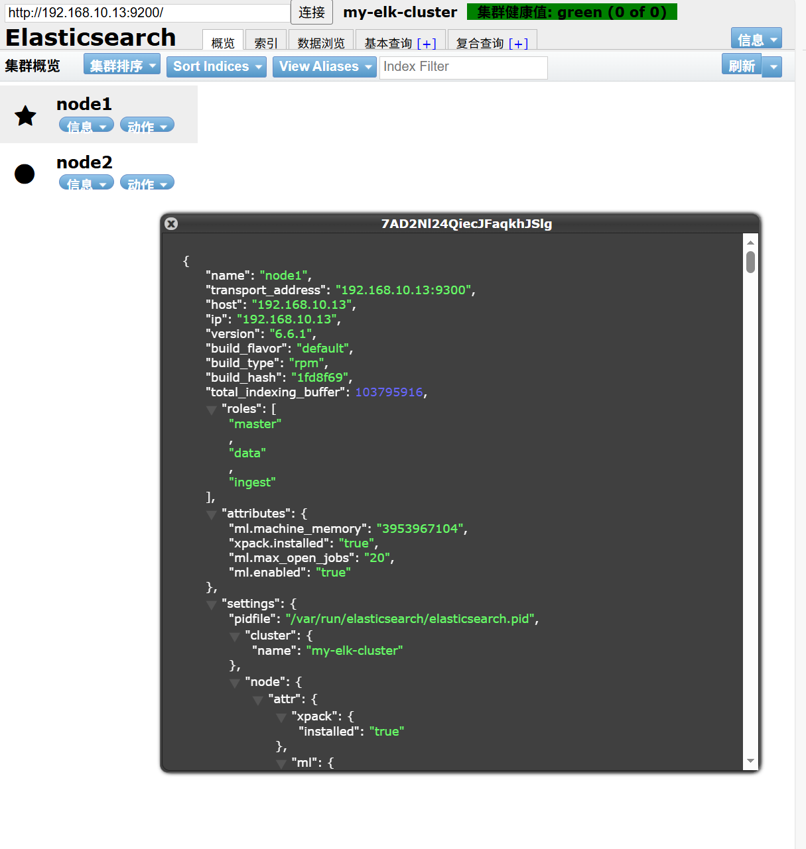This screenshot has width=806, height=849.
Task: Click the "master" role value
Action: [255, 424]
